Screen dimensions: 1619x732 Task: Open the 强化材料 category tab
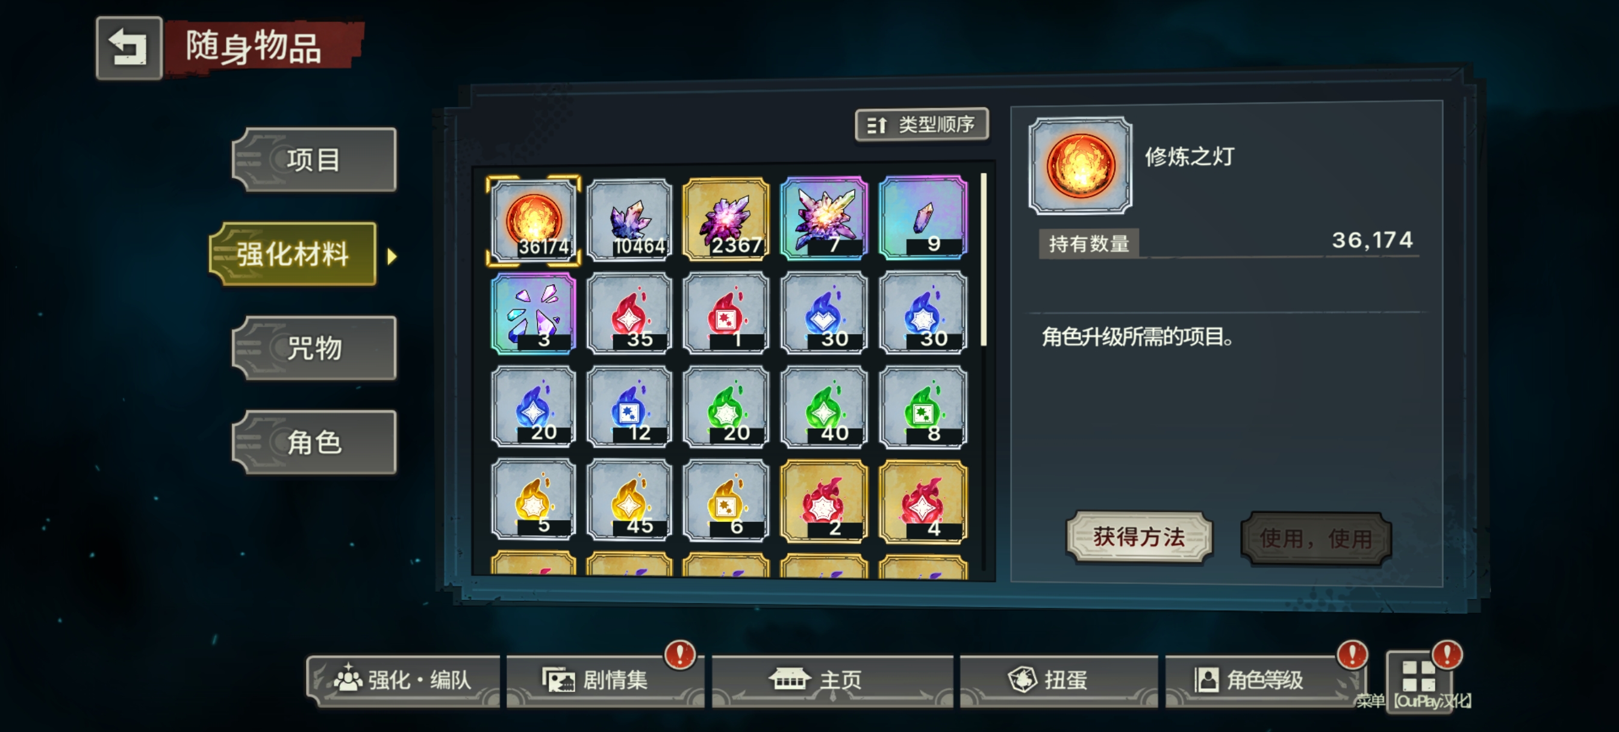[x=293, y=254]
